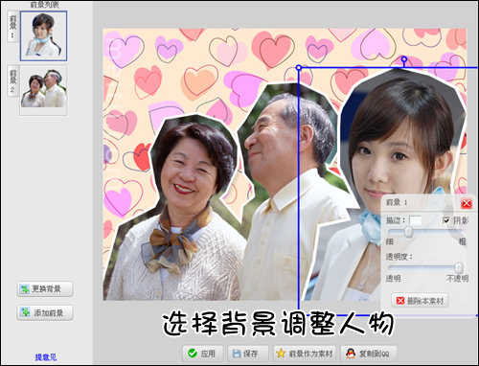Click the 更换背景 (change background) button
Image resolution: width=479 pixels, height=366 pixels.
[x=45, y=289]
